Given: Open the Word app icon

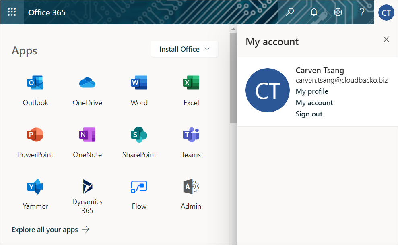Looking at the screenshot, I should click(x=139, y=83).
